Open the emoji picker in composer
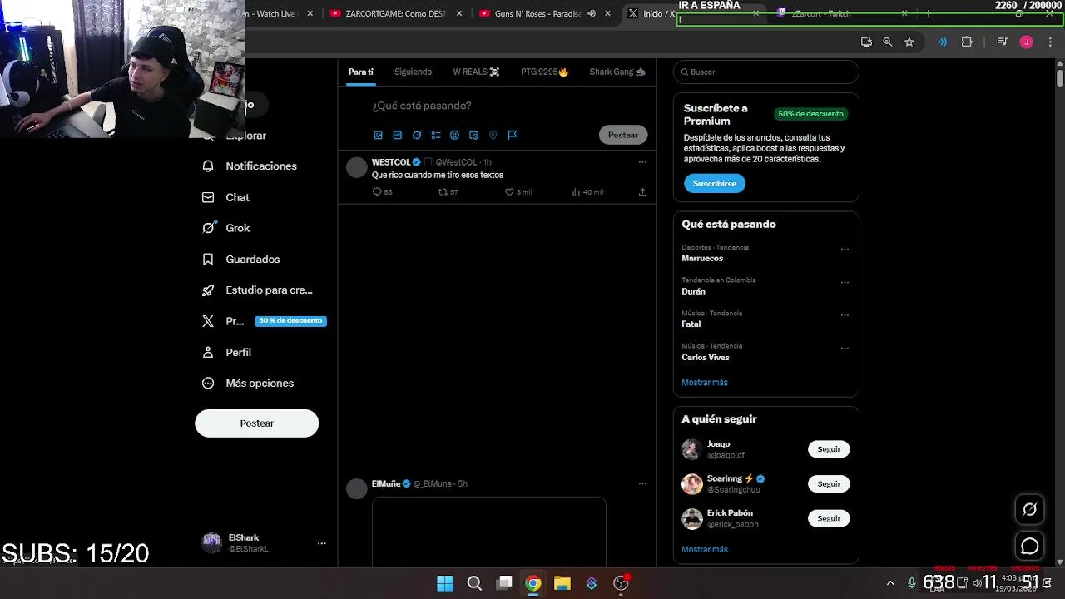The height and width of the screenshot is (599, 1065). tap(454, 135)
